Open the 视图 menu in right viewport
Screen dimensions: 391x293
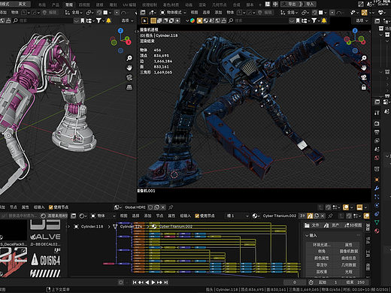[x=194, y=12]
